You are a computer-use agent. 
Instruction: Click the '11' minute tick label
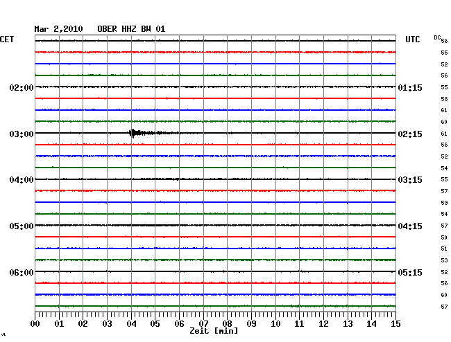(299, 324)
